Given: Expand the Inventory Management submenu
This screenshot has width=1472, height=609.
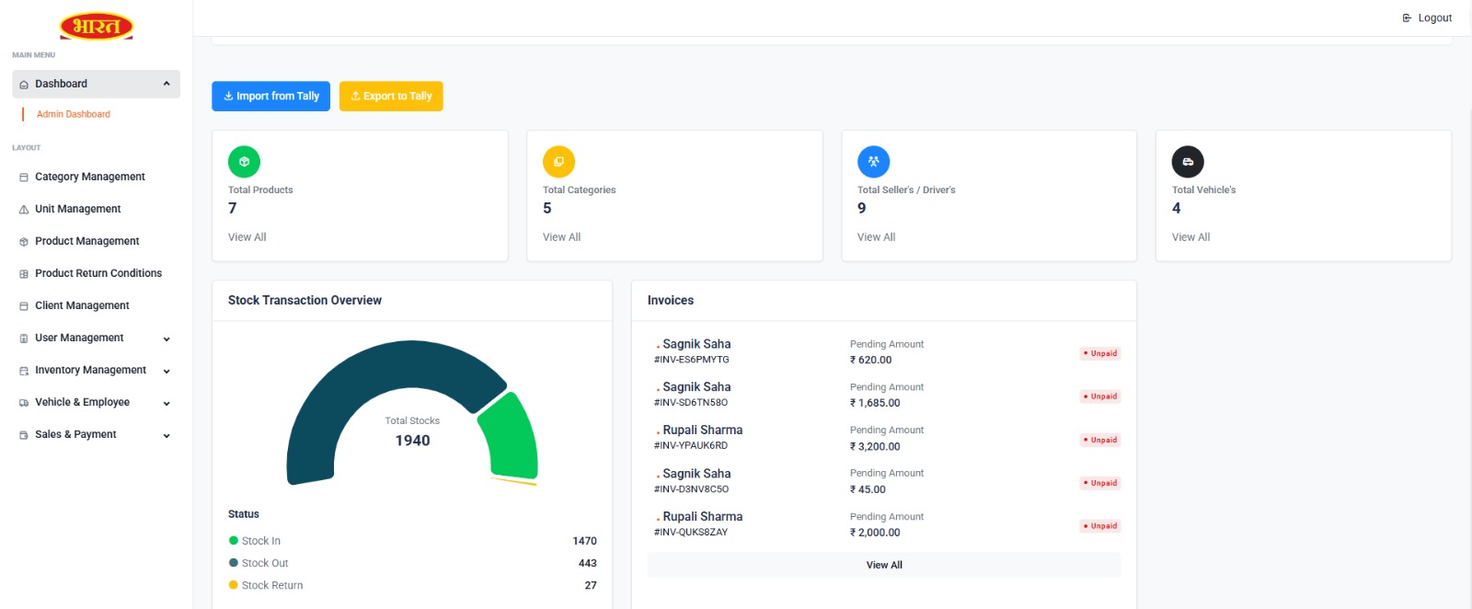Looking at the screenshot, I should (167, 371).
